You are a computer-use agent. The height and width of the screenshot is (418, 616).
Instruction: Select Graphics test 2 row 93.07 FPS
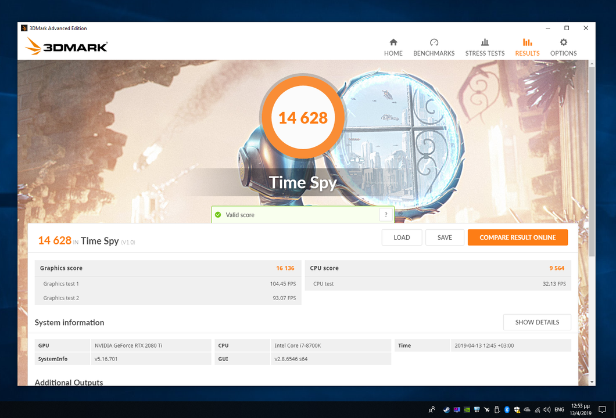pos(168,298)
